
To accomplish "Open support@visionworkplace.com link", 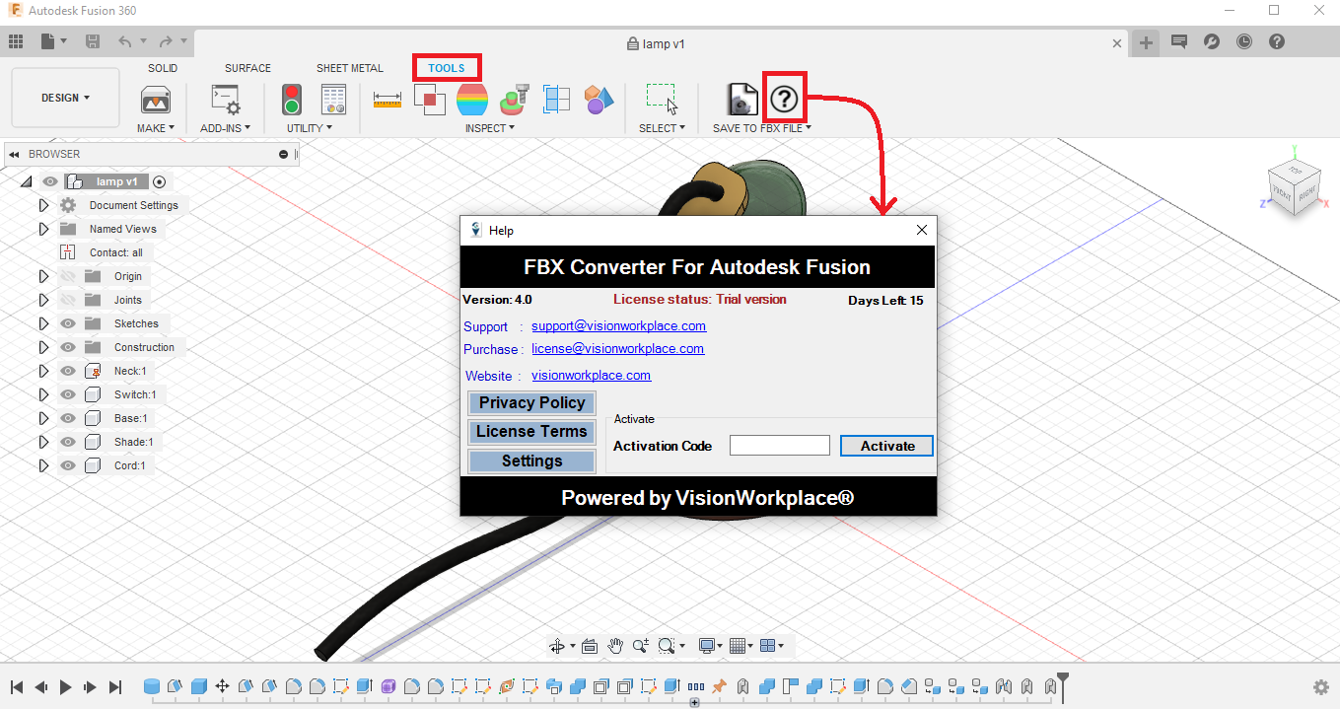I will tap(618, 325).
